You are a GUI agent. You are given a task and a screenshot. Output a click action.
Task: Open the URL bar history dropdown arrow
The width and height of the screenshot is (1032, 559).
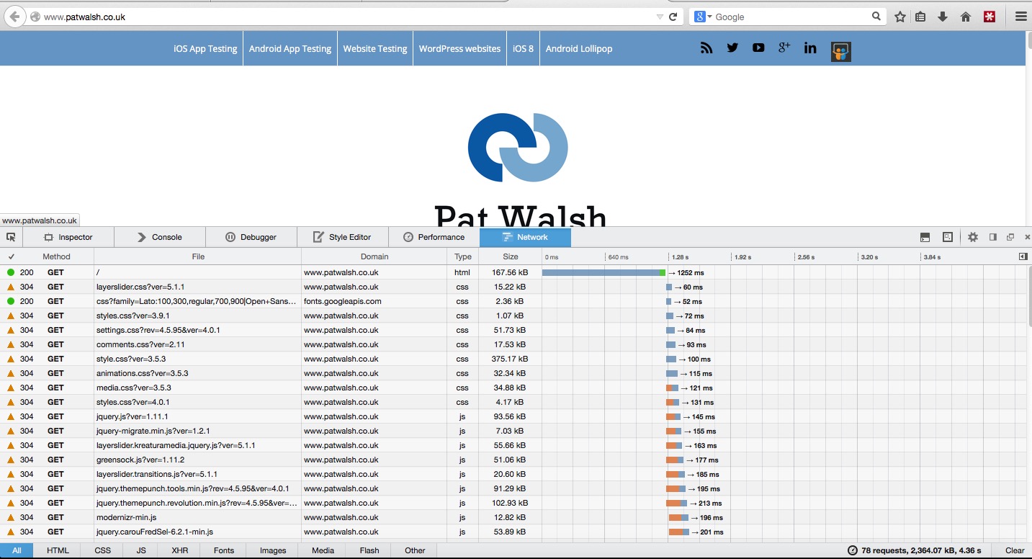pyautogui.click(x=660, y=17)
